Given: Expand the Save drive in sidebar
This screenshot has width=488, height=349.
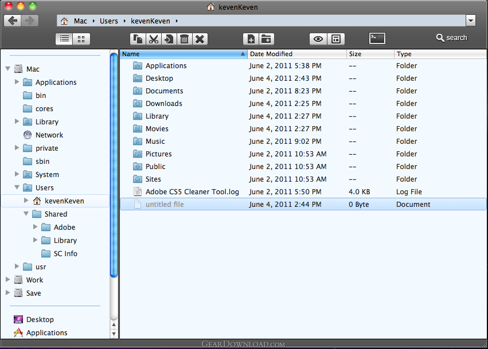Looking at the screenshot, I should [x=8, y=293].
